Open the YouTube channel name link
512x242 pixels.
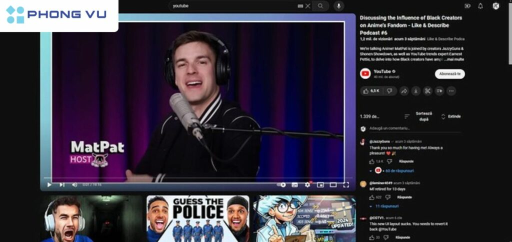(382, 71)
